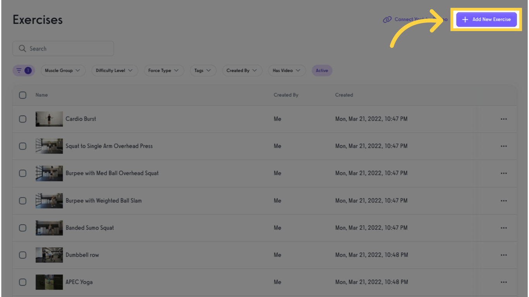Expand the Force Type filter
This screenshot has height=297, width=529.
[x=163, y=70]
